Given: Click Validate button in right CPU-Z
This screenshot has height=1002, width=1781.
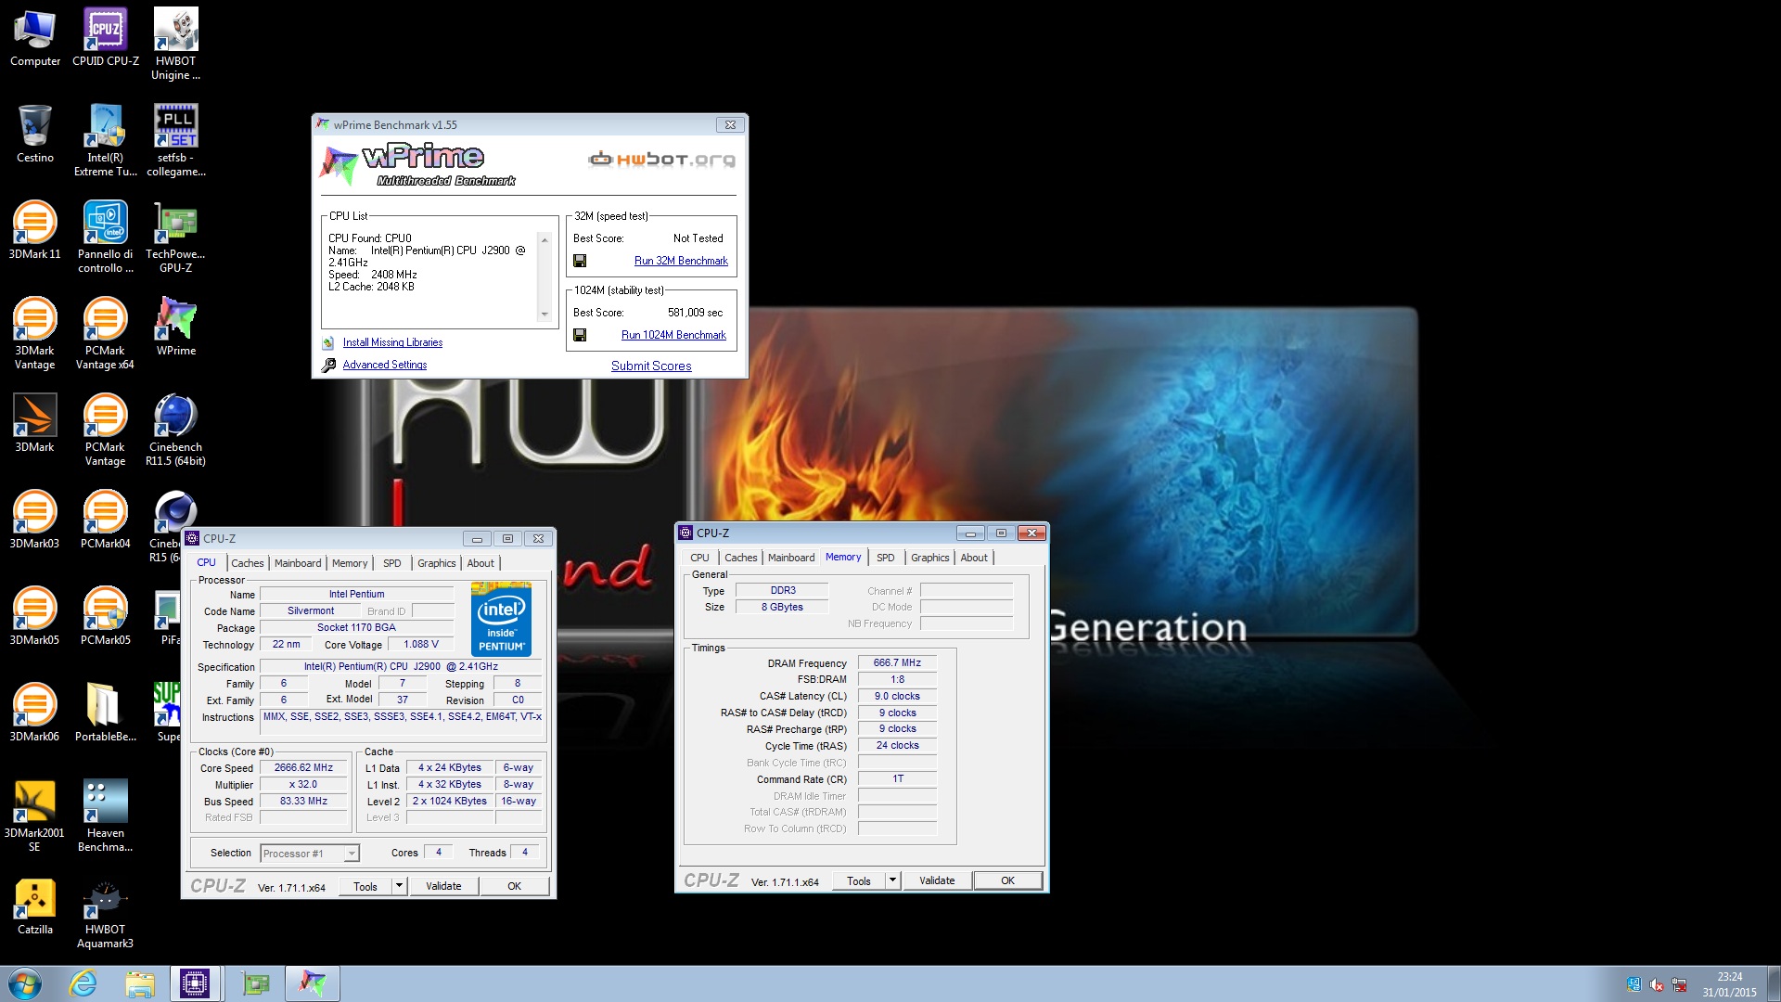Looking at the screenshot, I should (937, 880).
